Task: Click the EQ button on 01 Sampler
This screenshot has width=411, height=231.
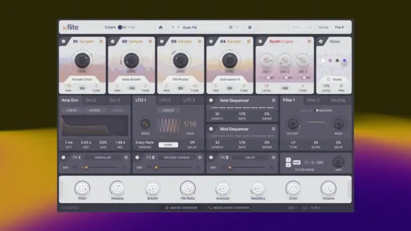Action: (x=82, y=89)
